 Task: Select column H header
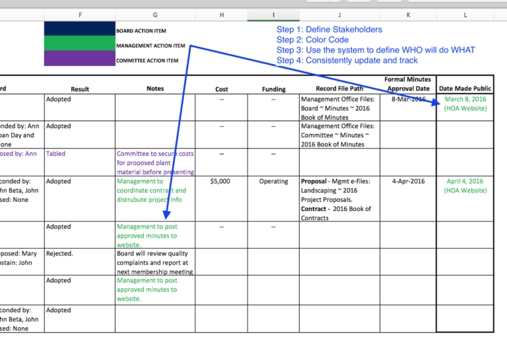click(x=222, y=15)
